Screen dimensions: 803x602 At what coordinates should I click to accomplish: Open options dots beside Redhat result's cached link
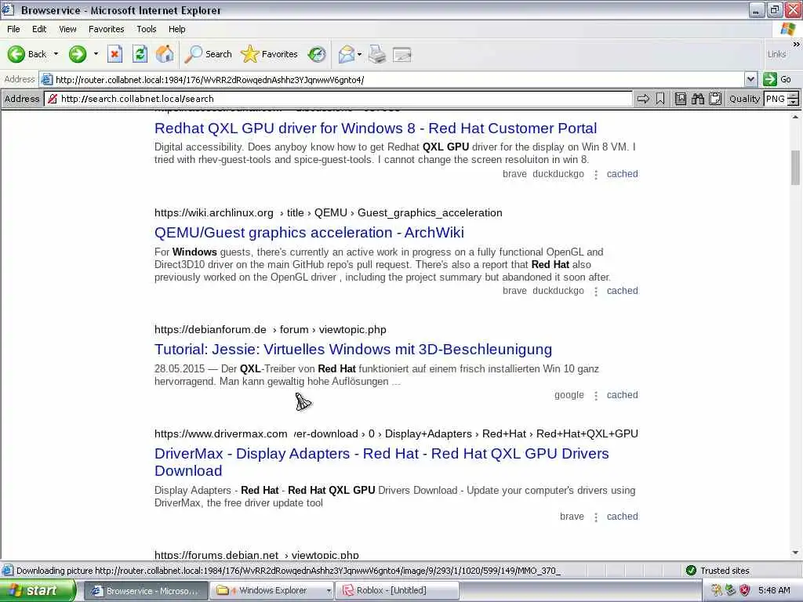point(596,175)
